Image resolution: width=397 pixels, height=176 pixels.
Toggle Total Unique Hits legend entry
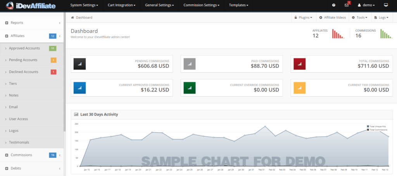tap(377, 126)
